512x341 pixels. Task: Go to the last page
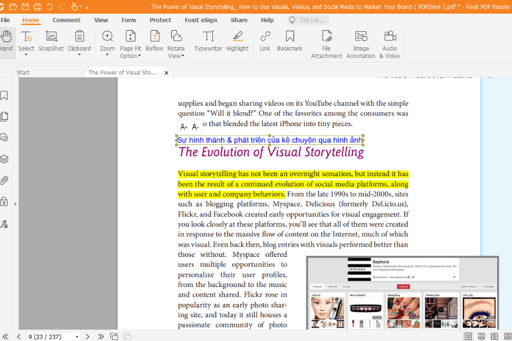click(101, 336)
